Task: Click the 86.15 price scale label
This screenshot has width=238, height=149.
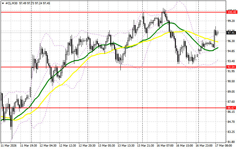Action: [231, 112]
